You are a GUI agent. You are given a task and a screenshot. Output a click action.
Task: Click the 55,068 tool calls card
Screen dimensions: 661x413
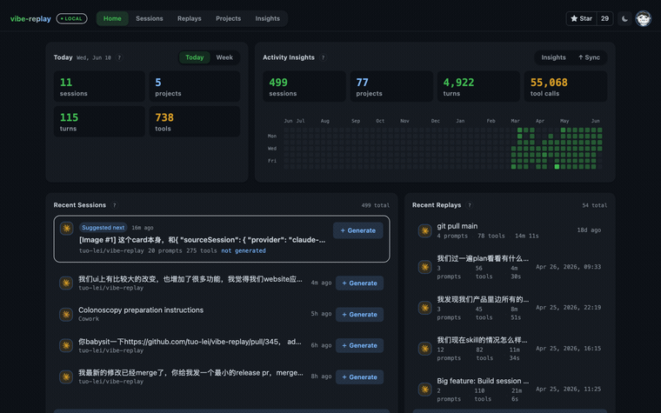[x=565, y=86]
